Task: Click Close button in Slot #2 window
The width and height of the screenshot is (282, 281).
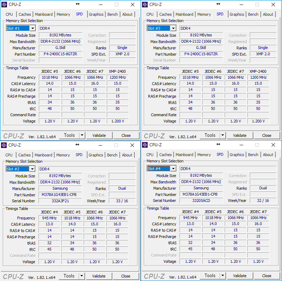Action: pos(126,276)
